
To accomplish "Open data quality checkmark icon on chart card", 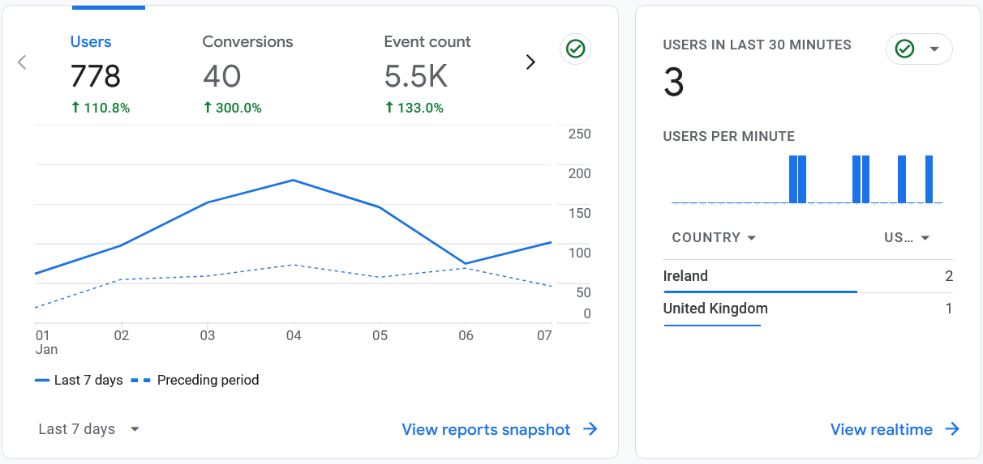I will tap(575, 49).
